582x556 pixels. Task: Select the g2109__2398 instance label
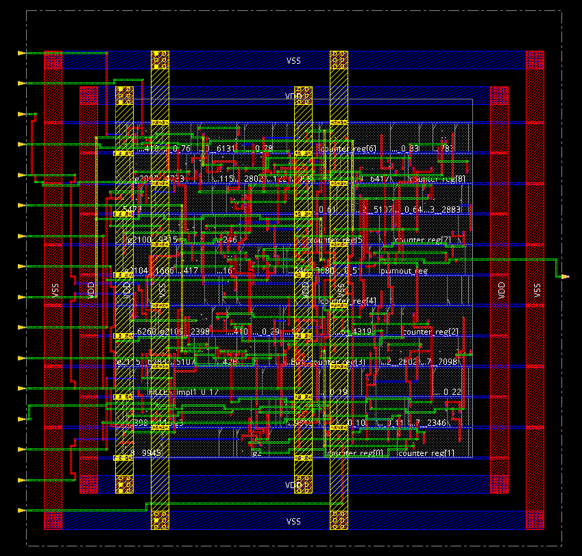coord(184,331)
